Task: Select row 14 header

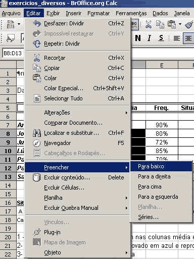Action: 8,186
